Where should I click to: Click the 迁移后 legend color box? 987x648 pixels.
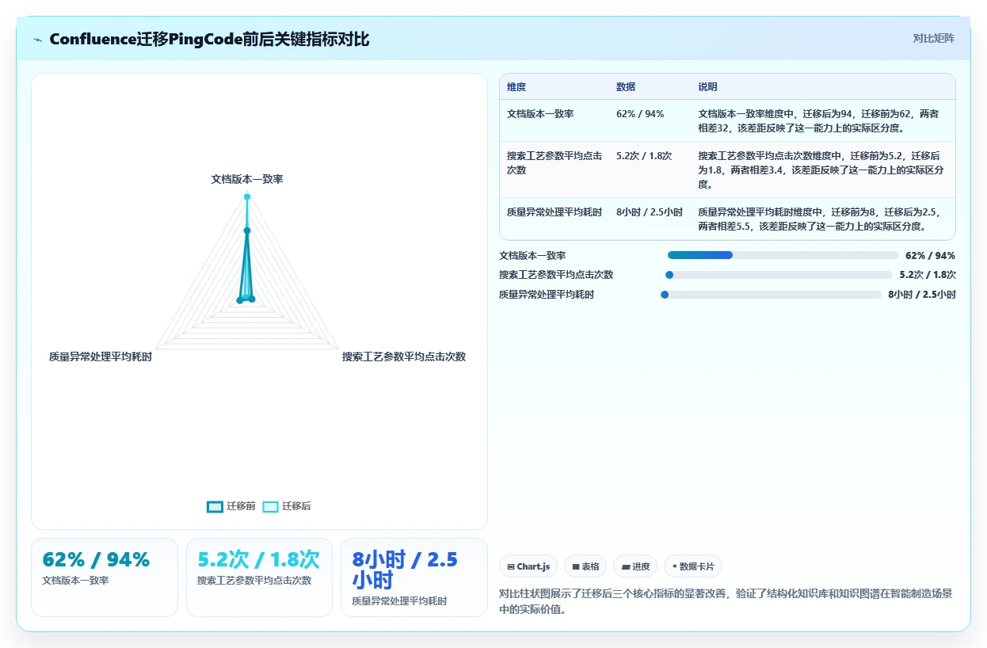click(x=270, y=507)
